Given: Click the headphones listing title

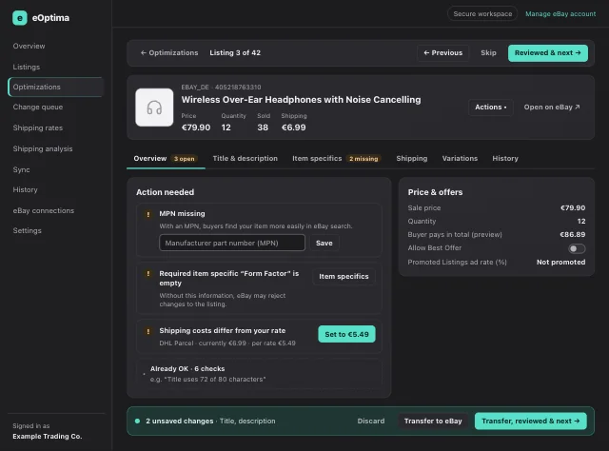Looking at the screenshot, I should pos(301,100).
